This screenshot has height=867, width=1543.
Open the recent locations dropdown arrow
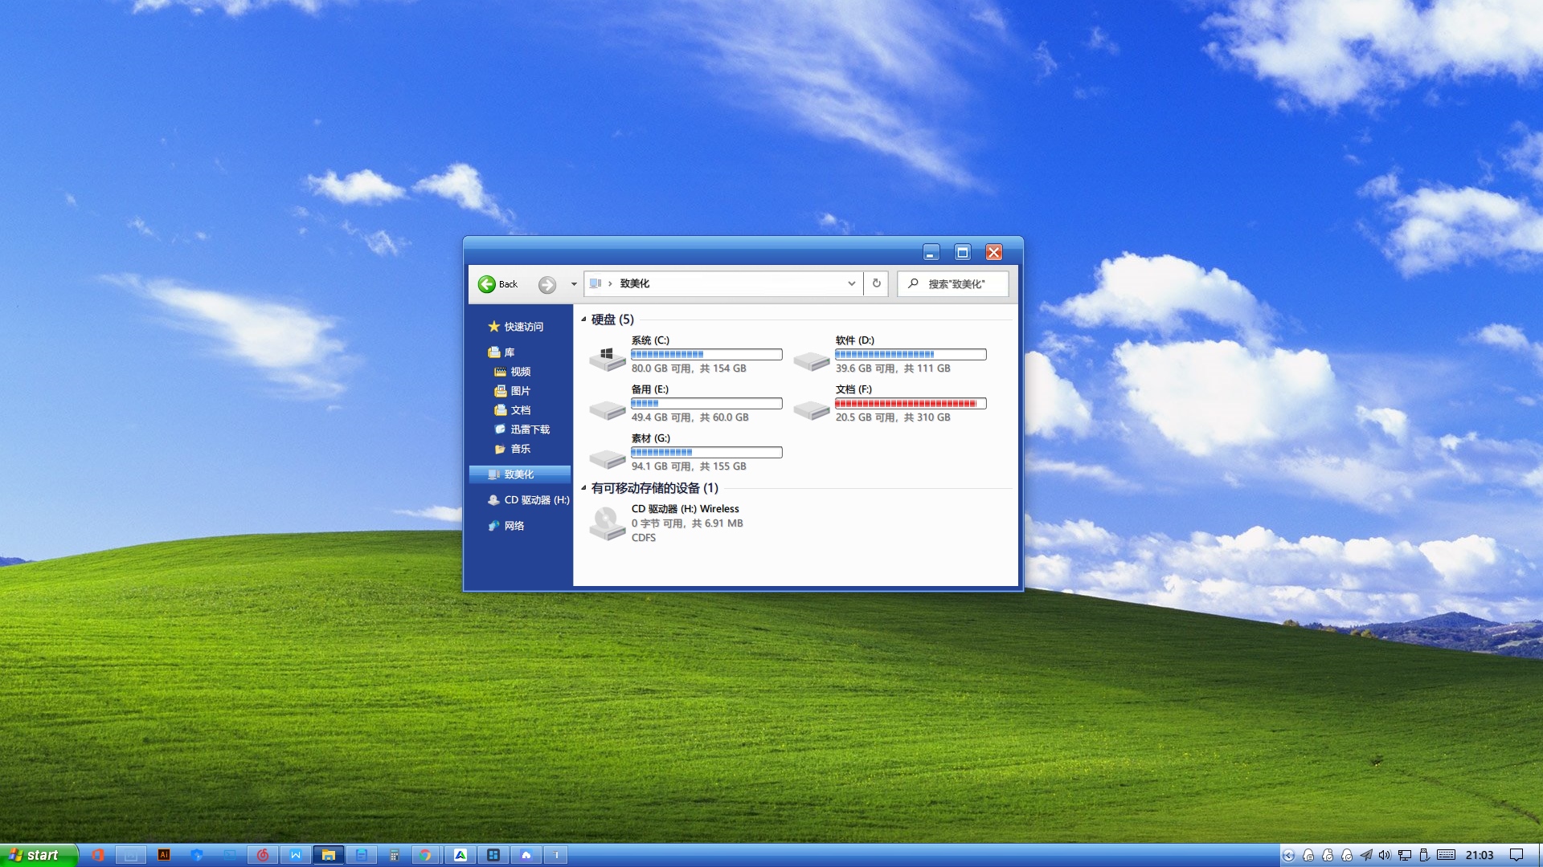click(x=574, y=284)
